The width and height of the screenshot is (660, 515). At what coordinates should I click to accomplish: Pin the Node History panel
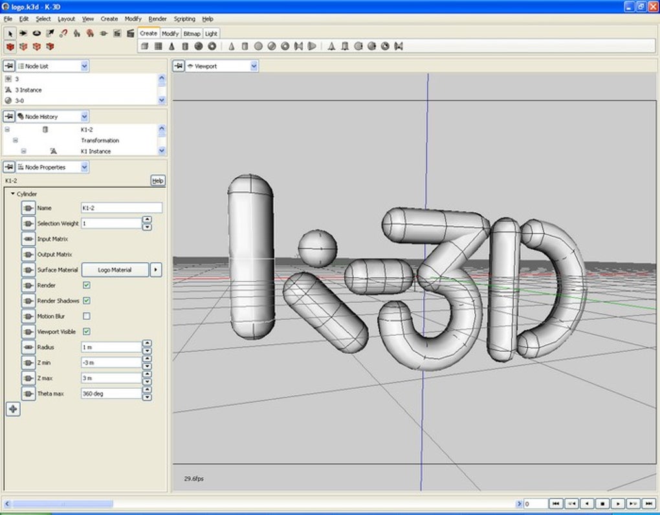click(x=9, y=116)
